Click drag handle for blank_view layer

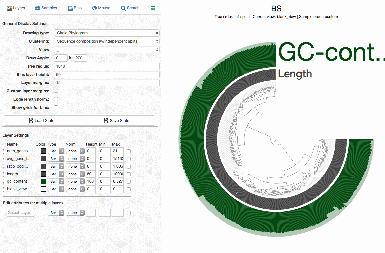coord(4,189)
